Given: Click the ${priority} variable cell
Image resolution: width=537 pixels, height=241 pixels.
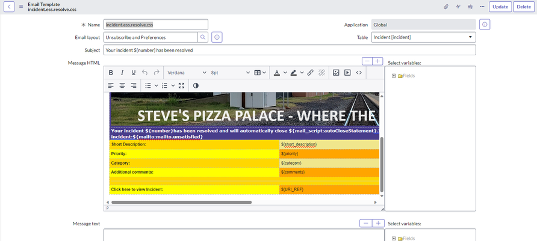Looking at the screenshot, I should click(x=329, y=154).
